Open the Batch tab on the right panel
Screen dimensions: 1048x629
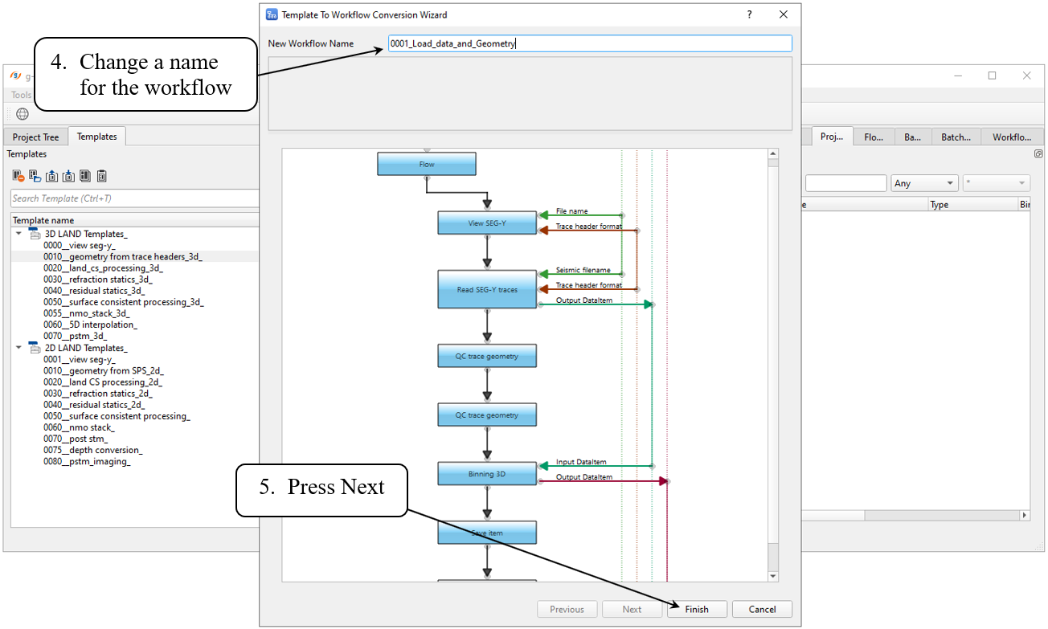pos(956,137)
